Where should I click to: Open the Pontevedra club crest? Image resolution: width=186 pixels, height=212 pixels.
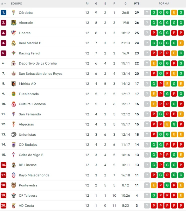point(14,185)
